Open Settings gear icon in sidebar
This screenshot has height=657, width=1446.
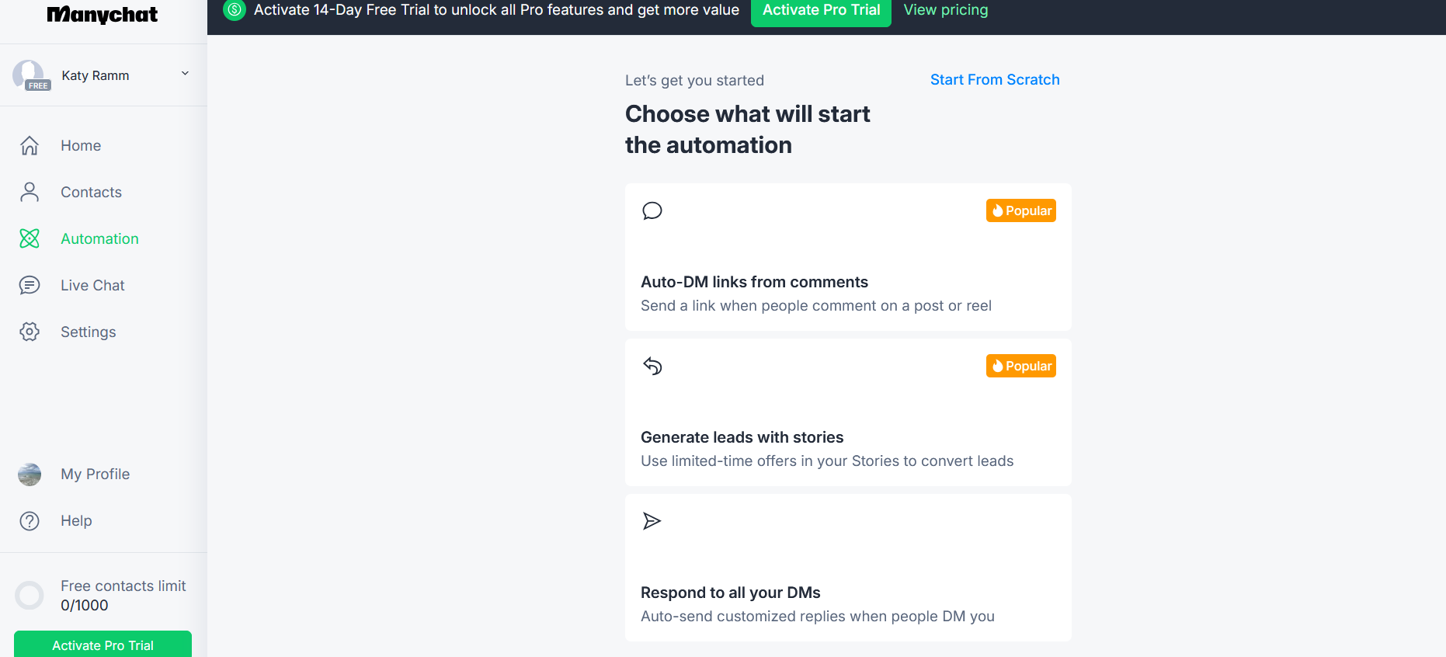pos(30,332)
